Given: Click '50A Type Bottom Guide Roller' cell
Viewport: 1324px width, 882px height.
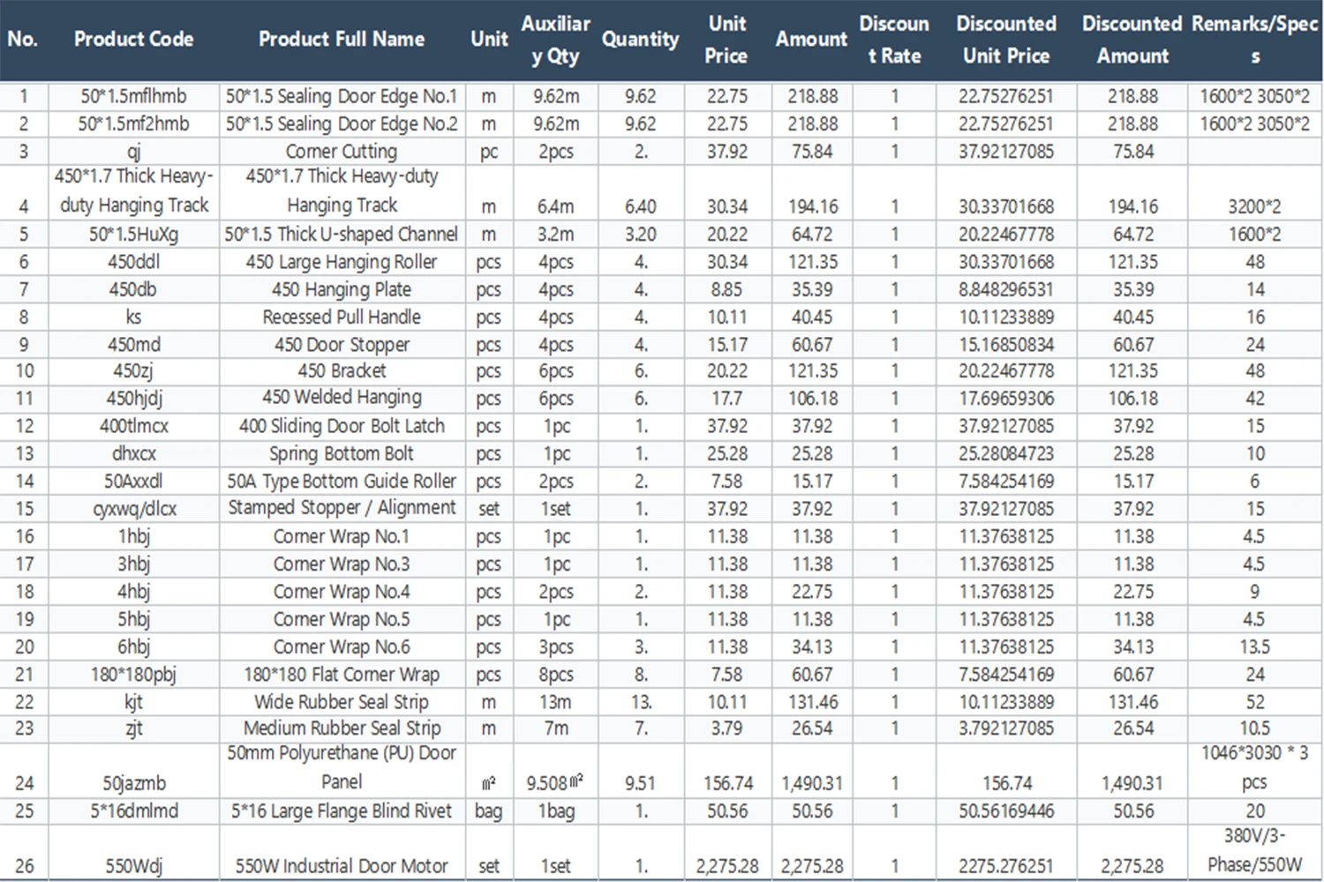Looking at the screenshot, I should (x=342, y=482).
